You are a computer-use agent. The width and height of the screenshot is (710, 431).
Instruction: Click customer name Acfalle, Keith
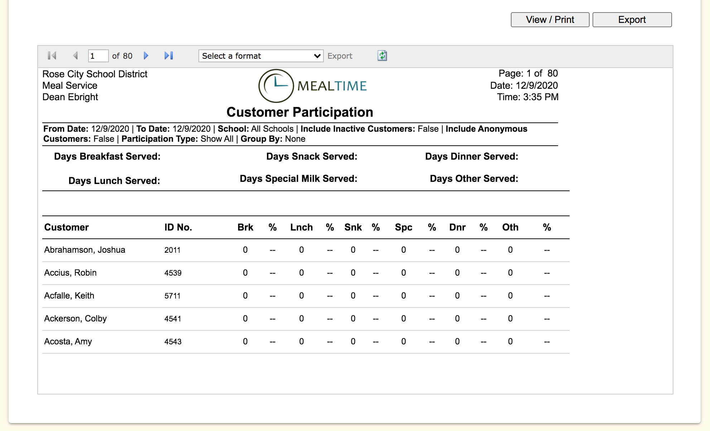point(69,296)
